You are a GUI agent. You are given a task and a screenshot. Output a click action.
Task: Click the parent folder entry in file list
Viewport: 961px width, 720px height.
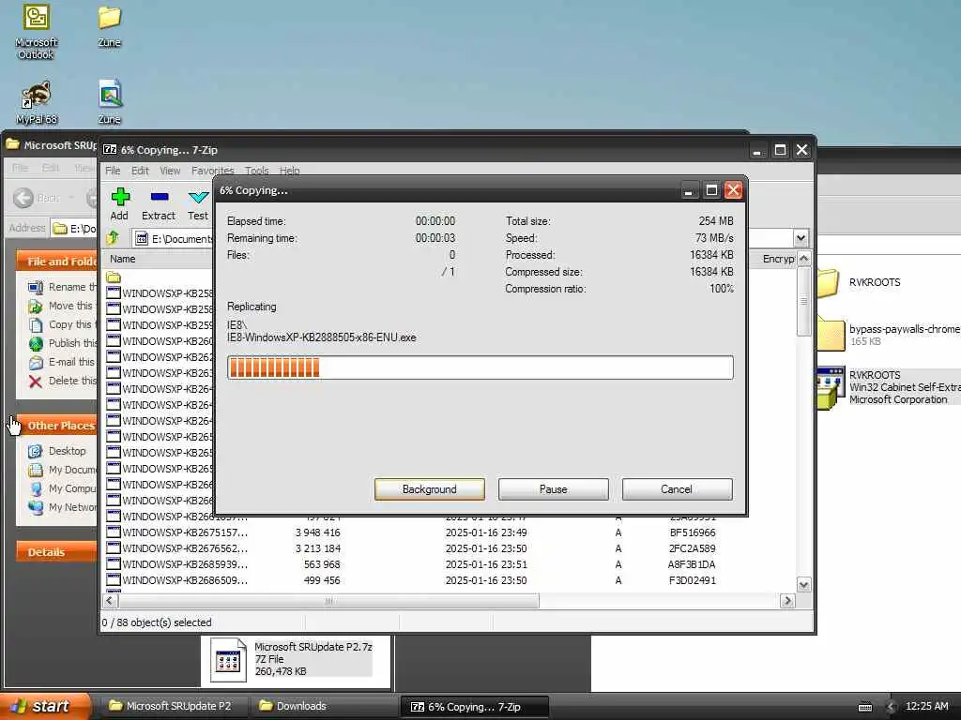pyautogui.click(x=114, y=277)
